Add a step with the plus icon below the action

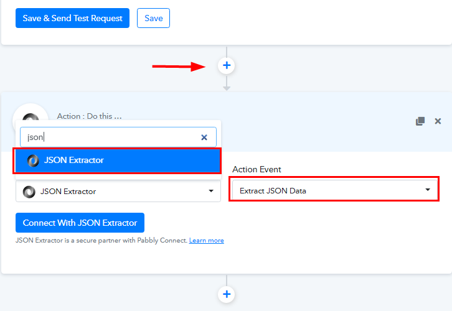pos(227,294)
